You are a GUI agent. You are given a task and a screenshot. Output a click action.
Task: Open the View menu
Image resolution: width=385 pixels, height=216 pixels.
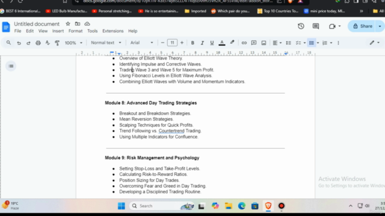pyautogui.click(x=43, y=31)
